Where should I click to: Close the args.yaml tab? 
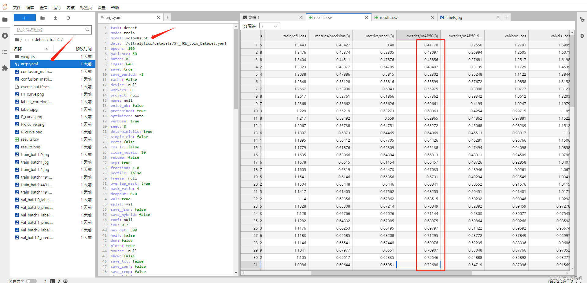pos(158,18)
